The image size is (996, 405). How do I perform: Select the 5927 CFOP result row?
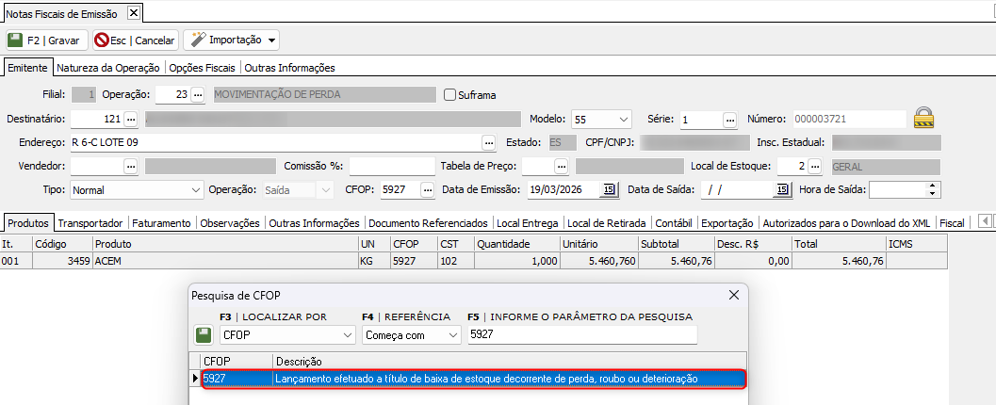(x=471, y=378)
